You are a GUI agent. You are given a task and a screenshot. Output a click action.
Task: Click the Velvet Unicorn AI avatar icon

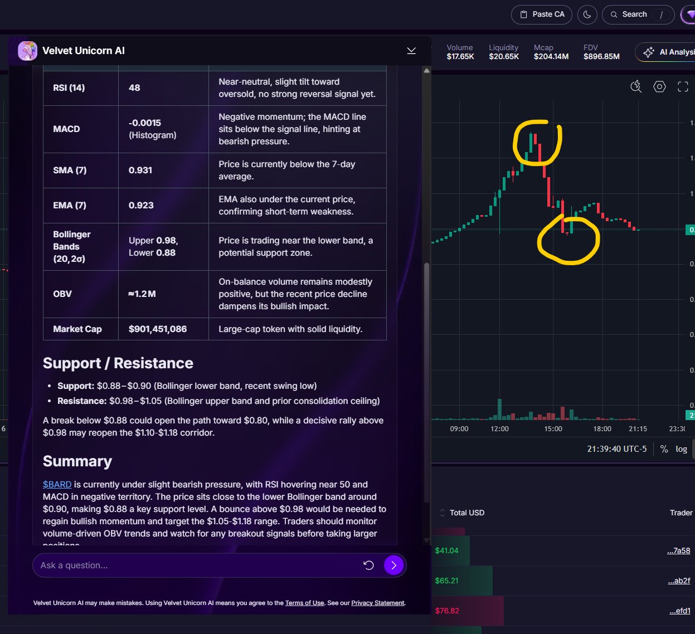[x=27, y=51]
